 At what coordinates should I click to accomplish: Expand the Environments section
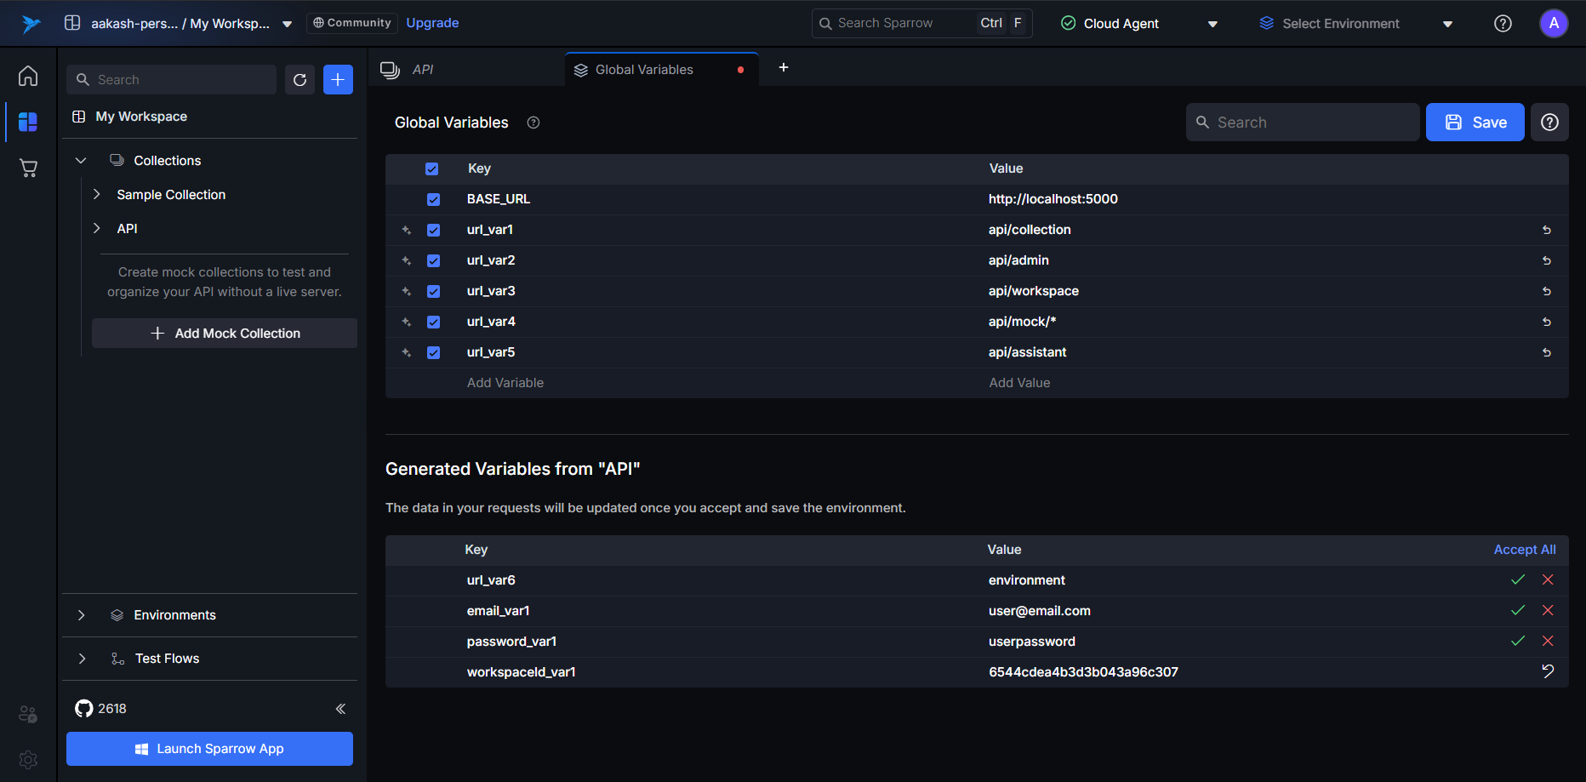coord(82,615)
